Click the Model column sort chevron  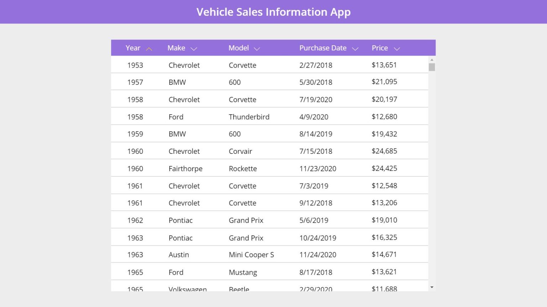click(x=257, y=49)
